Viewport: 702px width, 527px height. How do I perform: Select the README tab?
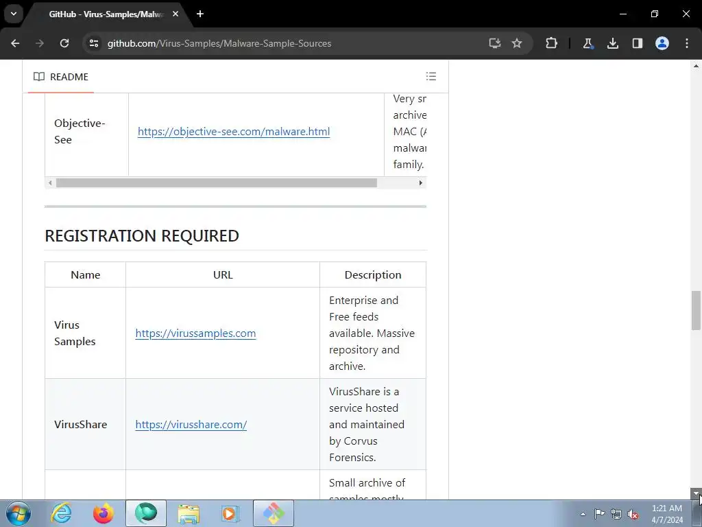(61, 77)
